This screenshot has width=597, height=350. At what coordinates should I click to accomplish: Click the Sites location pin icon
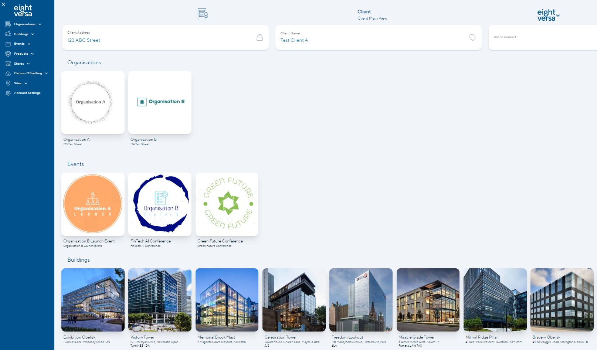click(8, 83)
